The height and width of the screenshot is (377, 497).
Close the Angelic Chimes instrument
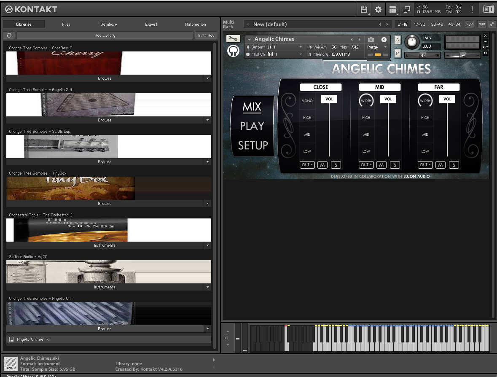click(x=485, y=36)
